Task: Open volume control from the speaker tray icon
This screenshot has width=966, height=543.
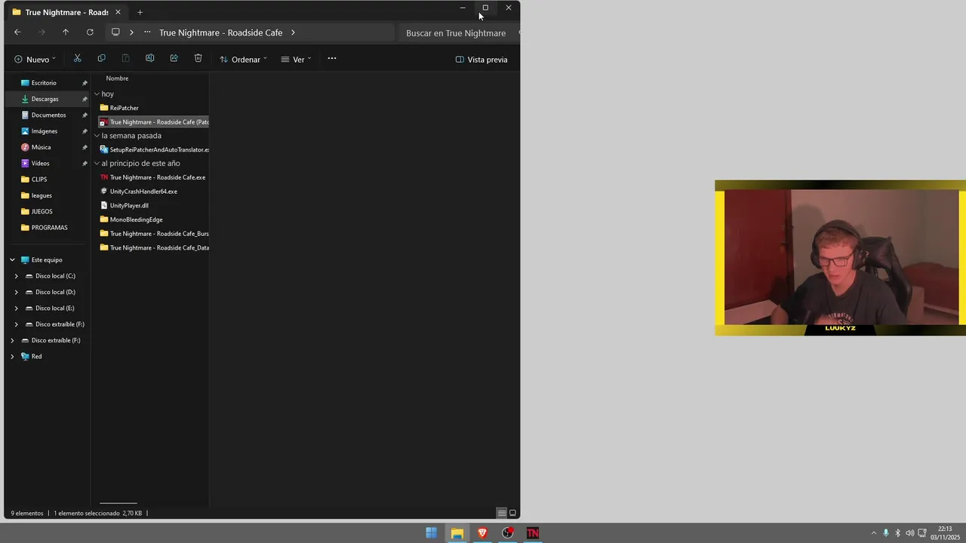Action: (909, 533)
